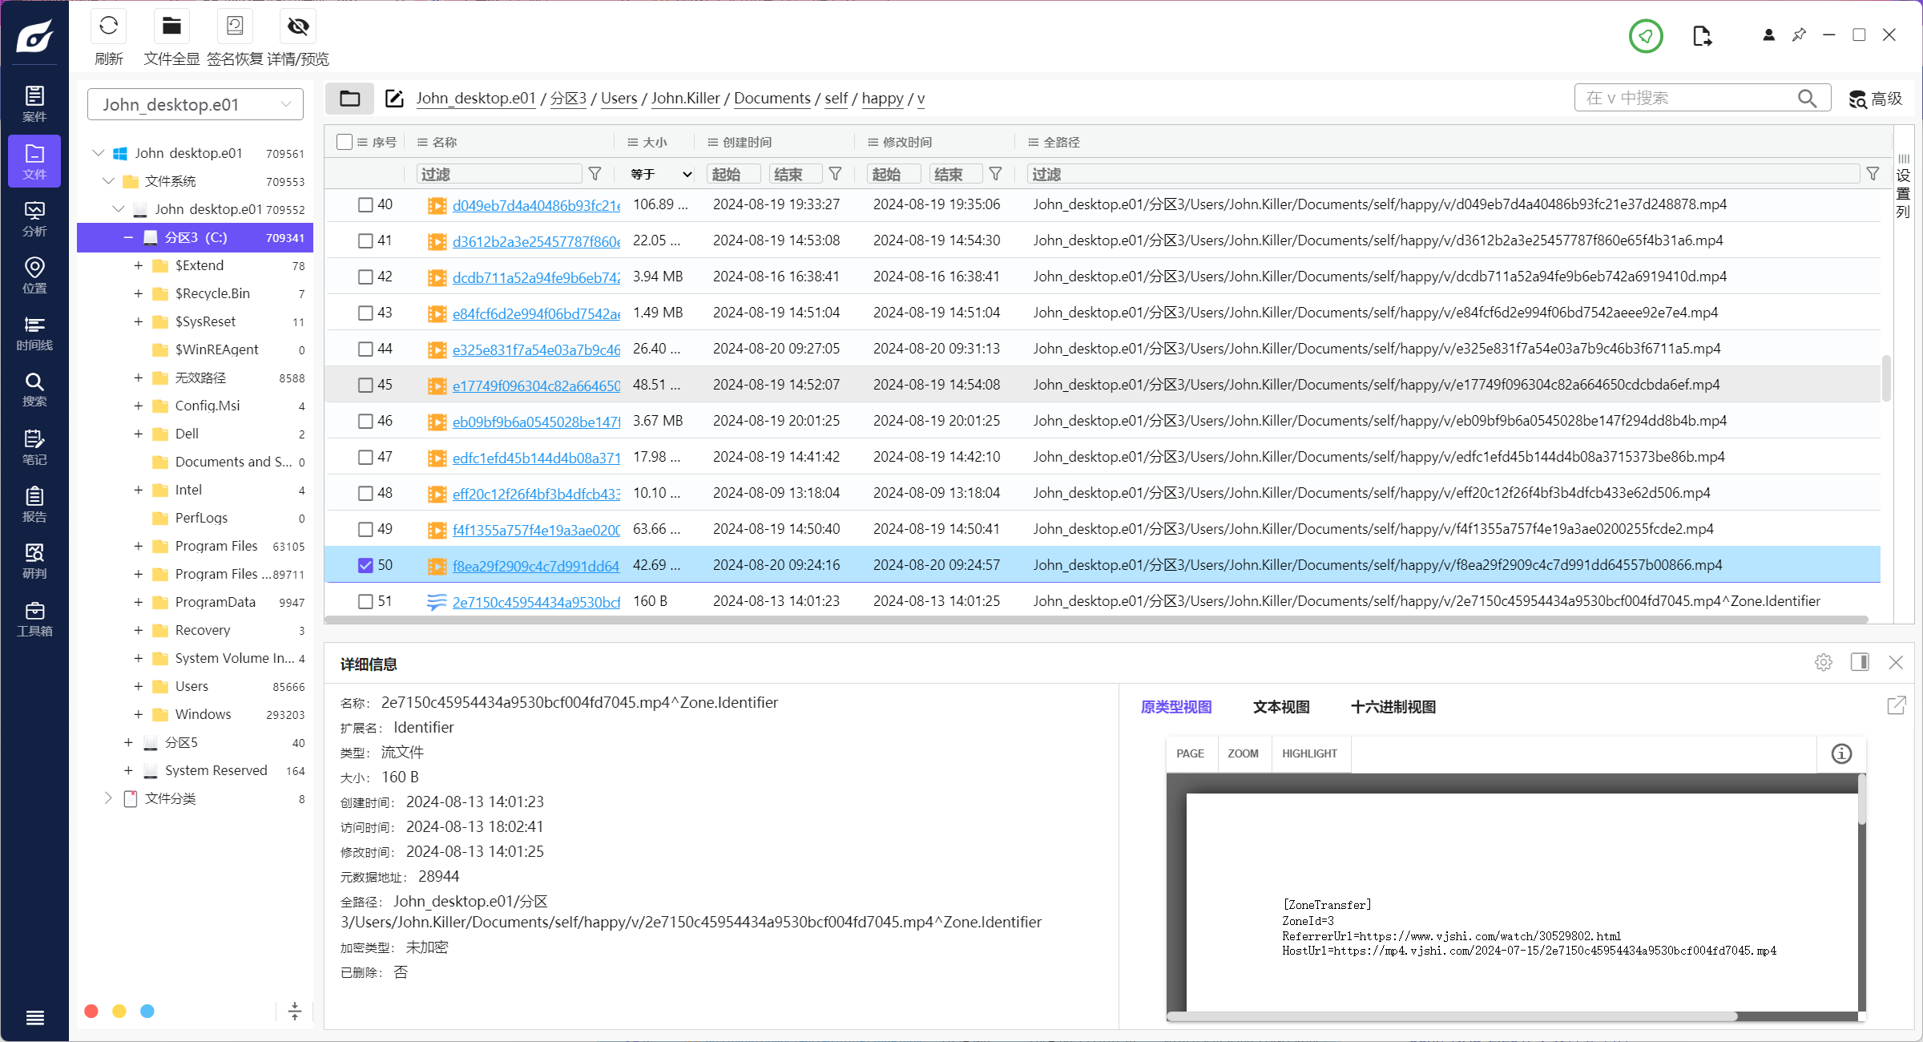Screen dimensions: 1923x1042
Task: Open 工具箱 toolbox in sidebar
Action: [34, 619]
